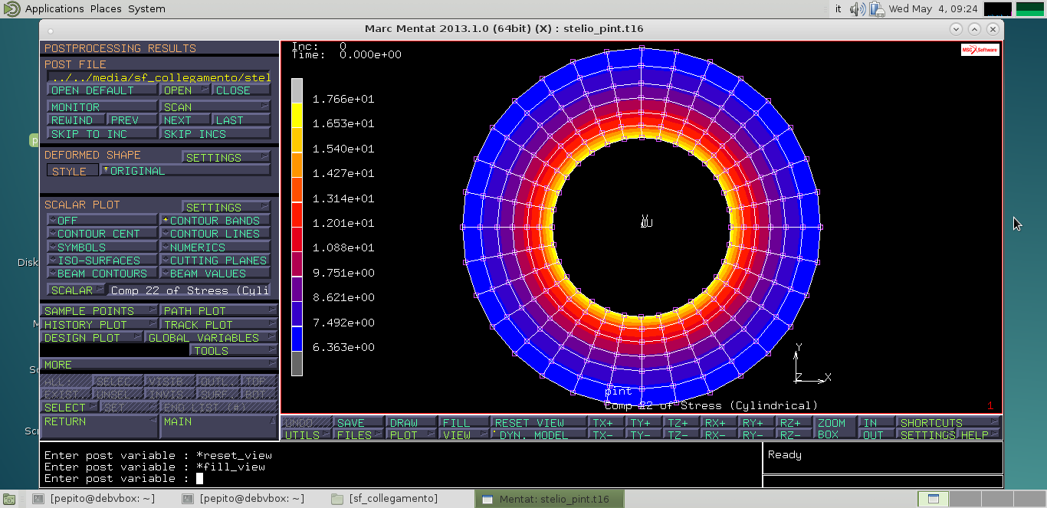Turn scalar plot OFF
This screenshot has width=1047, height=508.
point(102,221)
